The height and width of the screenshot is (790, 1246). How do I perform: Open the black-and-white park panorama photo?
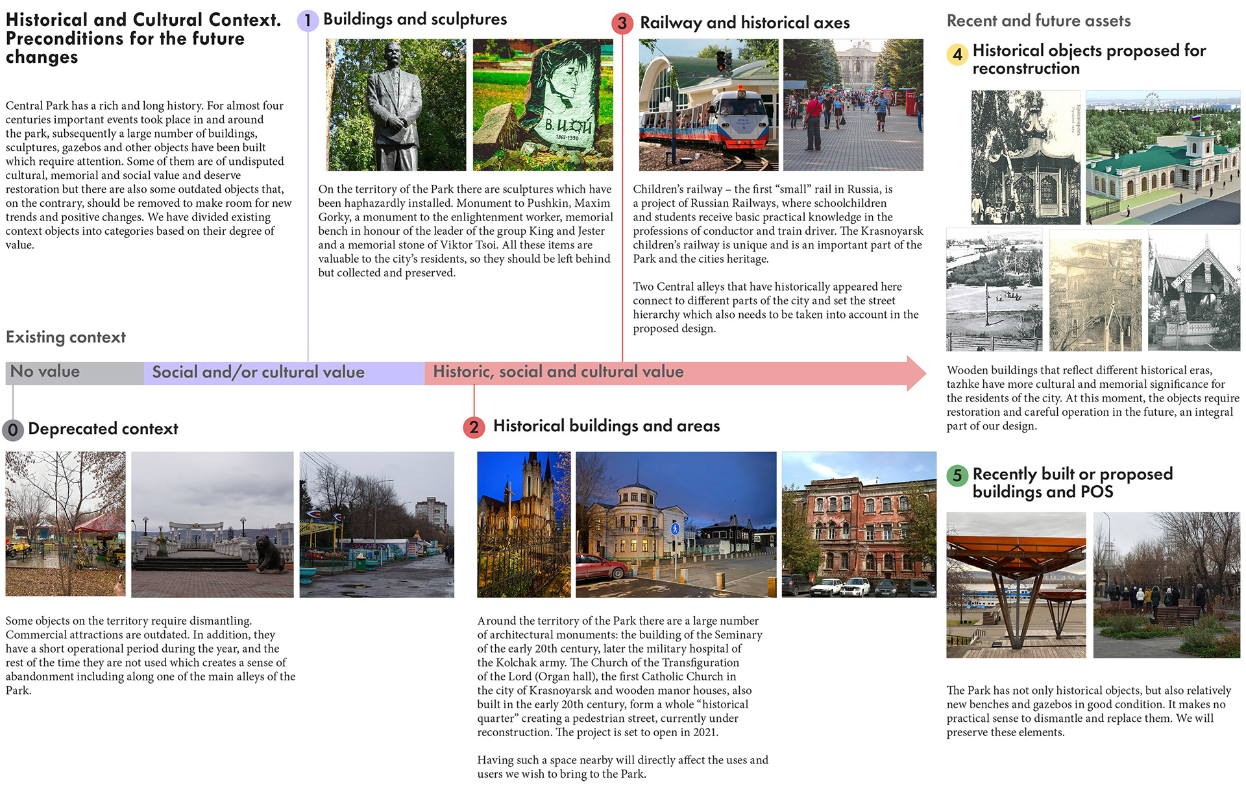point(994,289)
